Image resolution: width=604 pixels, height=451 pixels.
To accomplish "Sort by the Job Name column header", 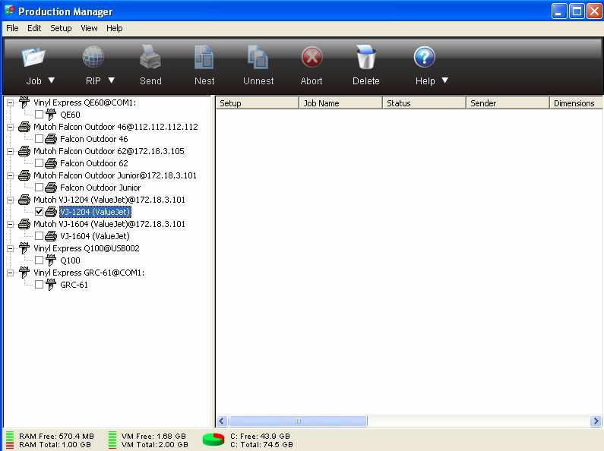I will click(x=340, y=103).
